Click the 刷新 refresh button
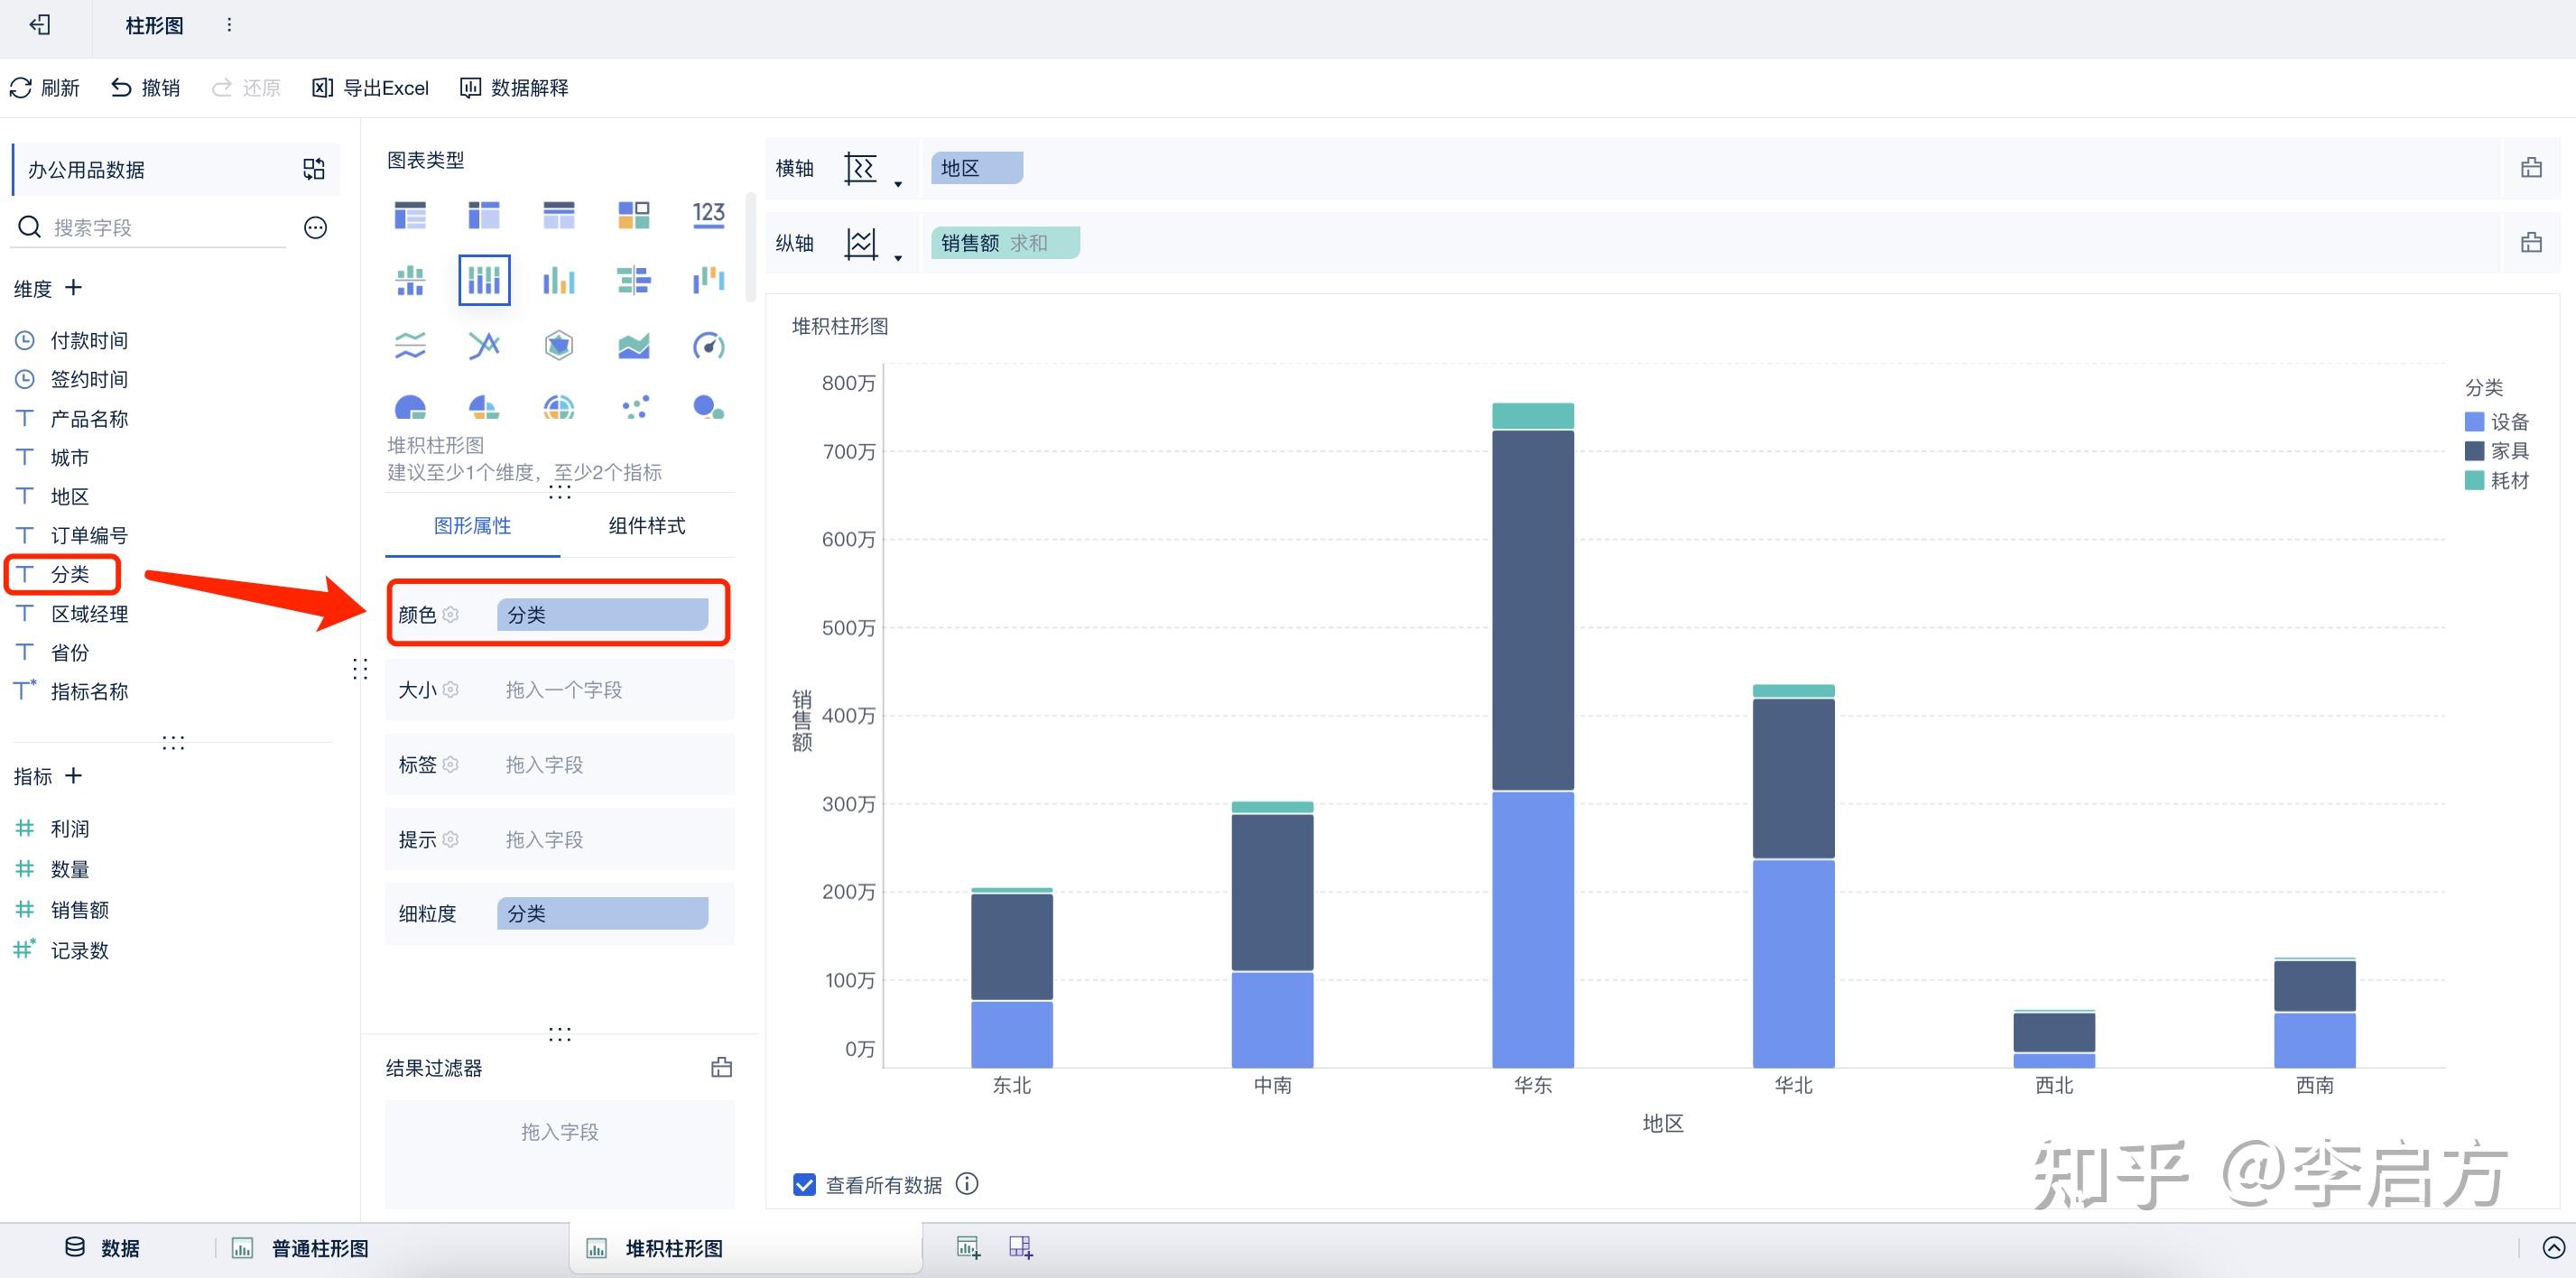The width and height of the screenshot is (2576, 1278). 44,88
